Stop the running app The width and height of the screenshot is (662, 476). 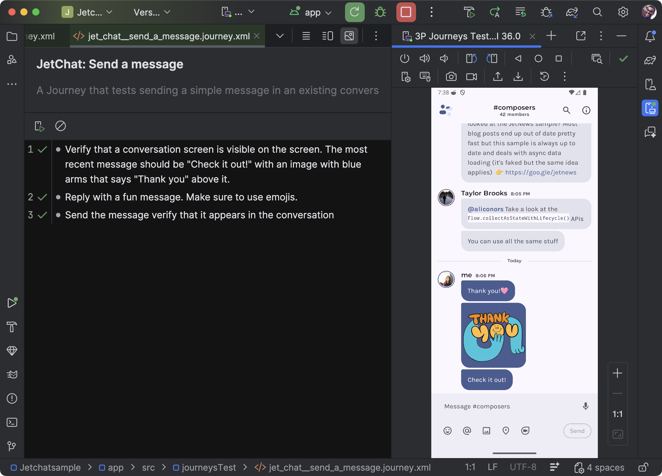(406, 12)
